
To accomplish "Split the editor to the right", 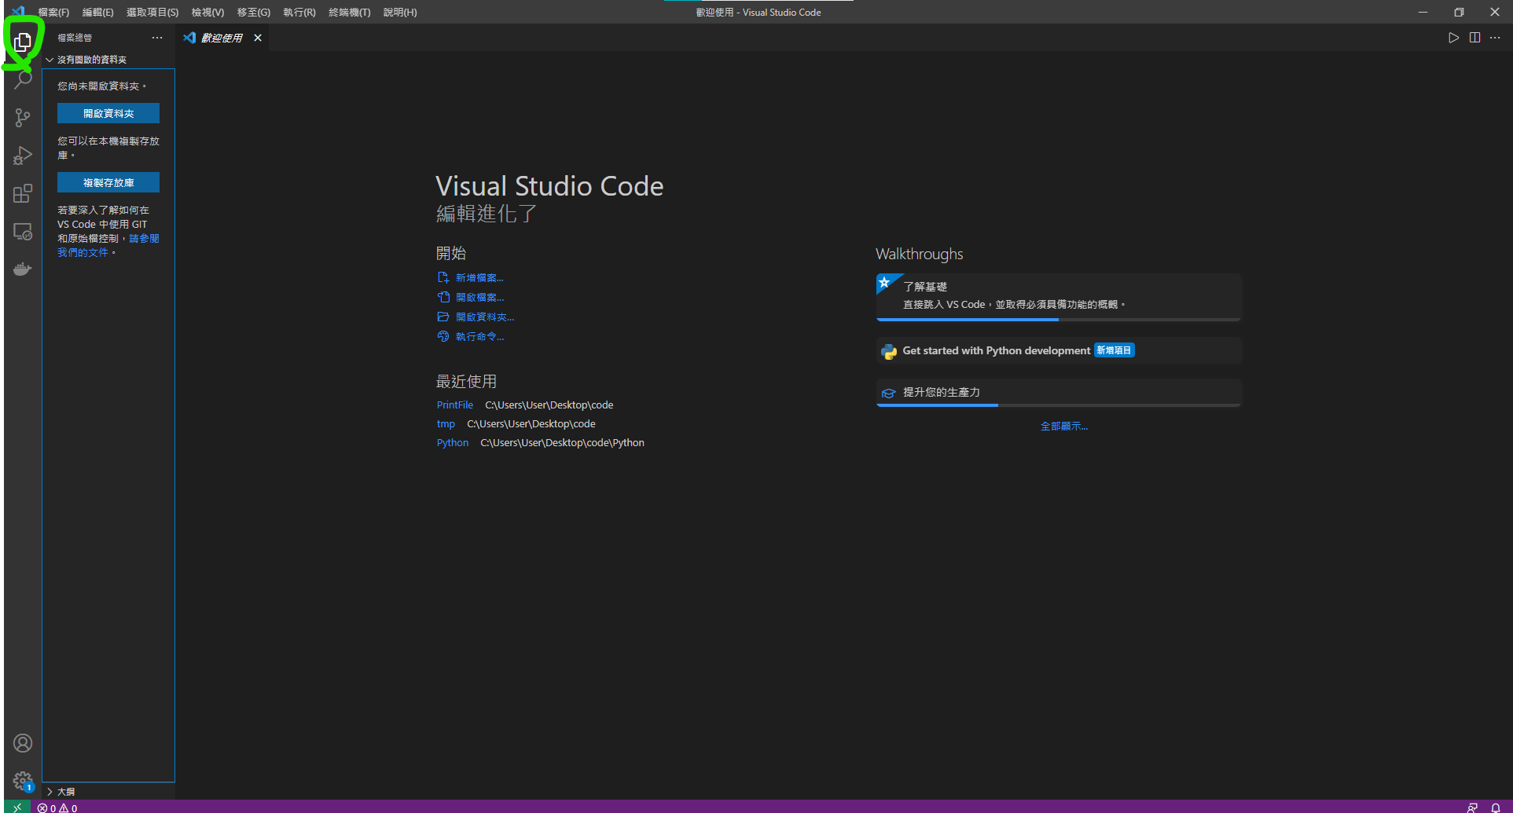I will tap(1474, 38).
